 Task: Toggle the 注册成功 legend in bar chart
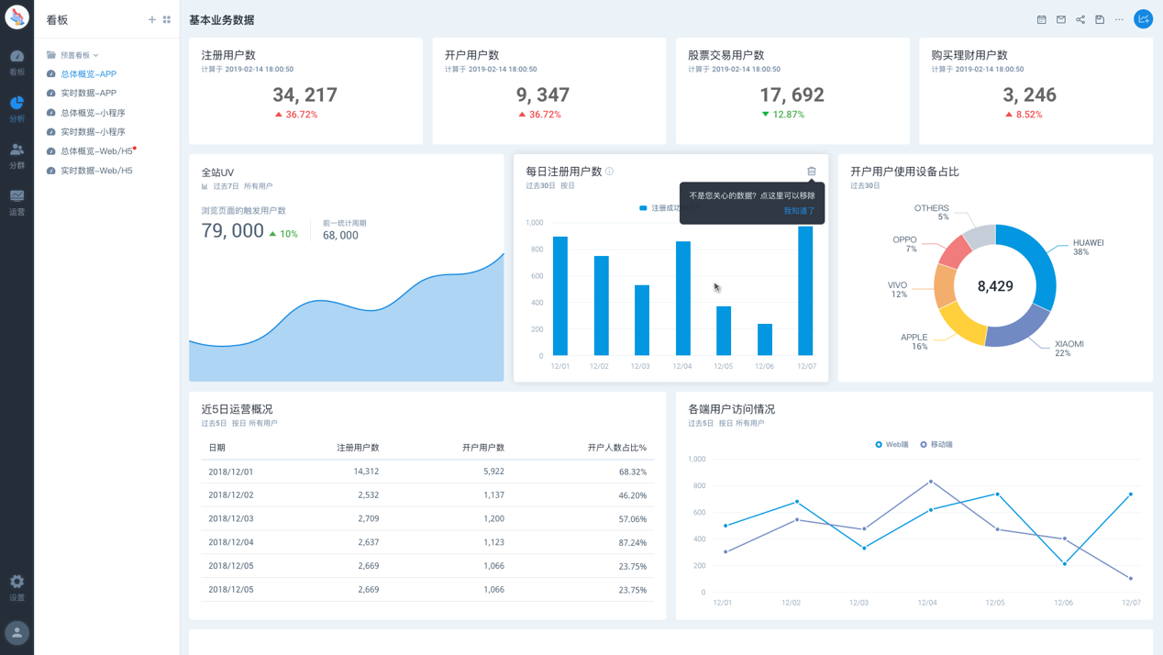click(660, 208)
